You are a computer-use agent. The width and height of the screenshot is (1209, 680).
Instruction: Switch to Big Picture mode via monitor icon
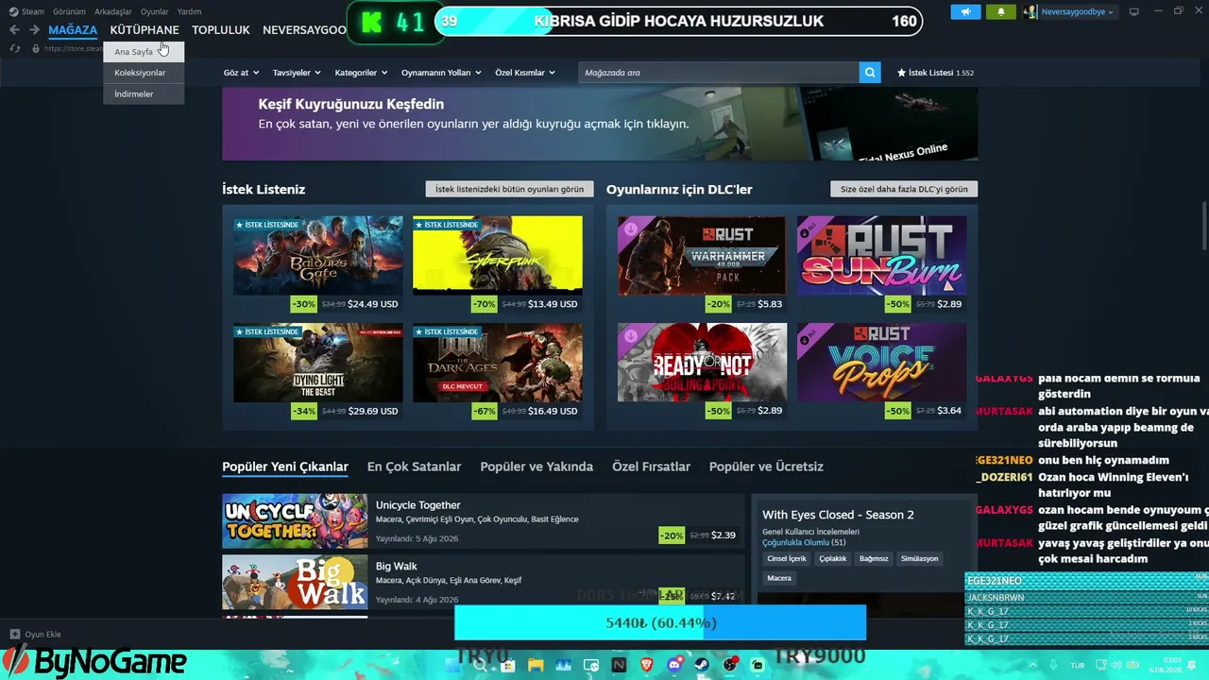coord(1134,11)
